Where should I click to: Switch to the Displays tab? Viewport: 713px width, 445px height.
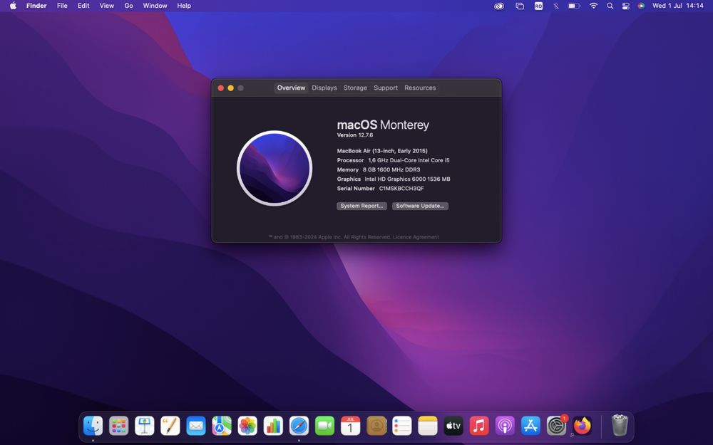(324, 88)
